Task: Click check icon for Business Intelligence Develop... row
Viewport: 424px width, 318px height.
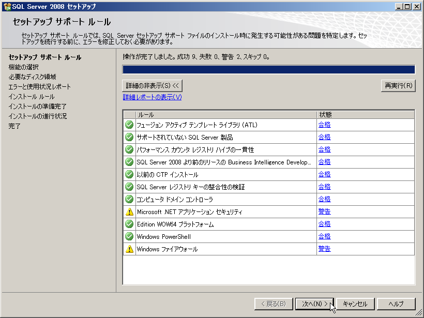Action: (x=129, y=162)
